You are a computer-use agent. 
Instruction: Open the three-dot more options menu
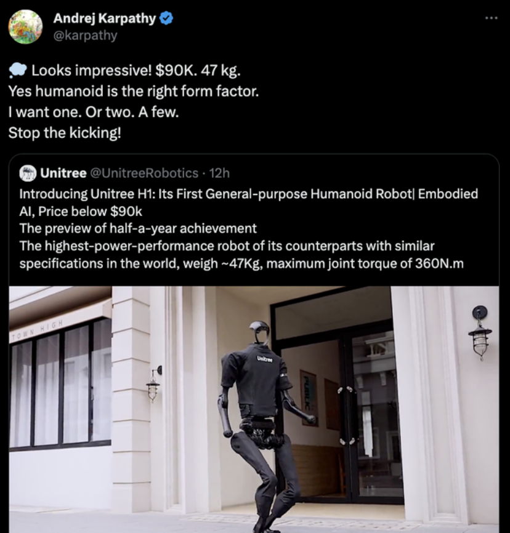coord(490,17)
